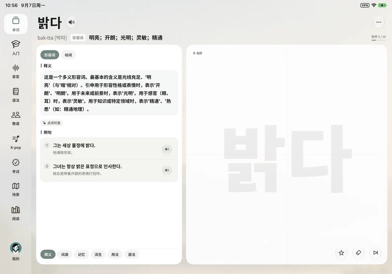Collapse the writing progress 0/2 indicator

coord(198,53)
